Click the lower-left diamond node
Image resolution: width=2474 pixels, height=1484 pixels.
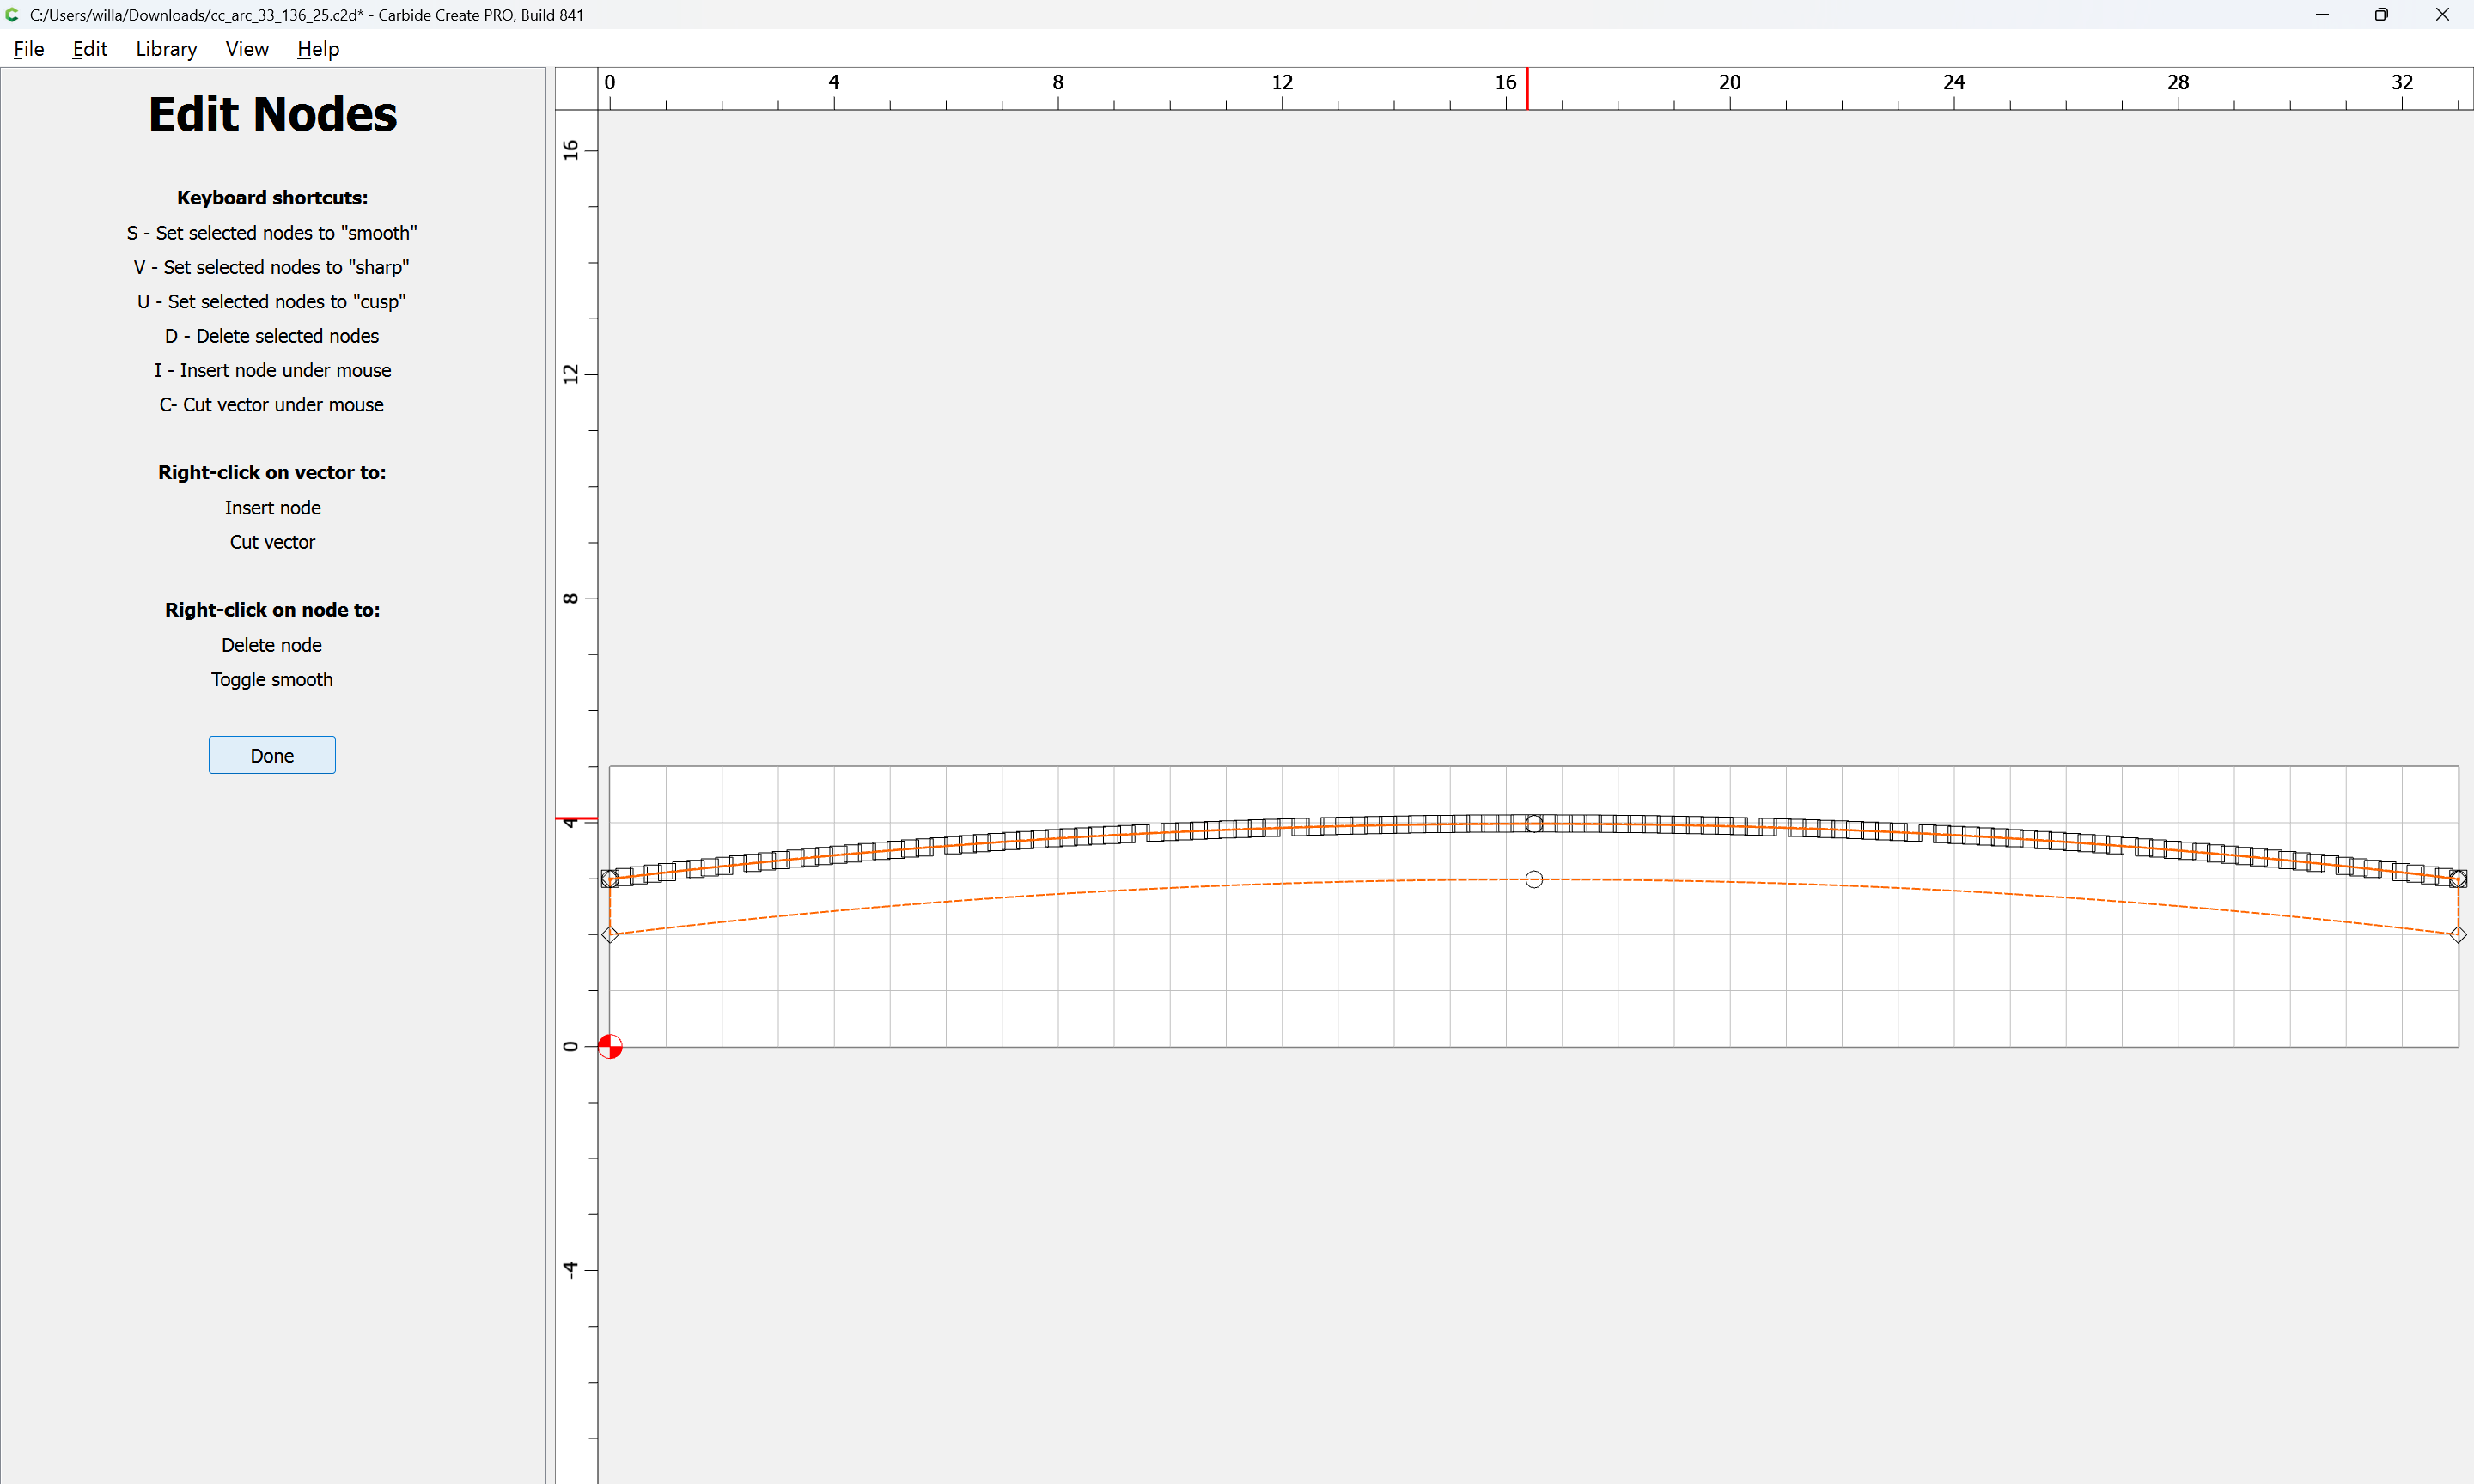coord(610,934)
